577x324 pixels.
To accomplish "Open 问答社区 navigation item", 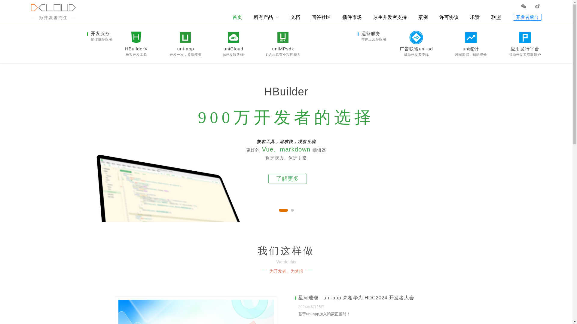I will pyautogui.click(x=321, y=17).
